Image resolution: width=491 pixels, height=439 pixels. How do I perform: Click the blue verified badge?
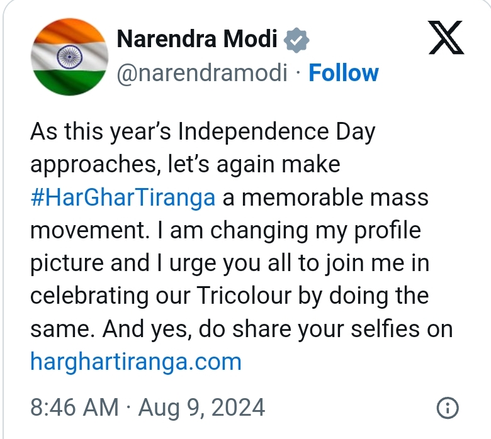296,40
